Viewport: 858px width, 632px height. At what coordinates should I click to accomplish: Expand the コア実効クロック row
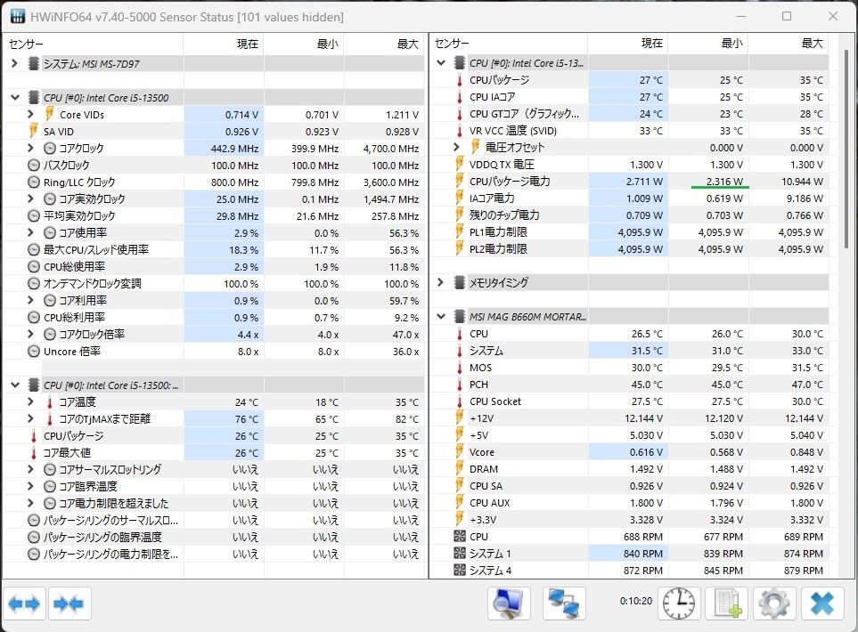point(30,199)
